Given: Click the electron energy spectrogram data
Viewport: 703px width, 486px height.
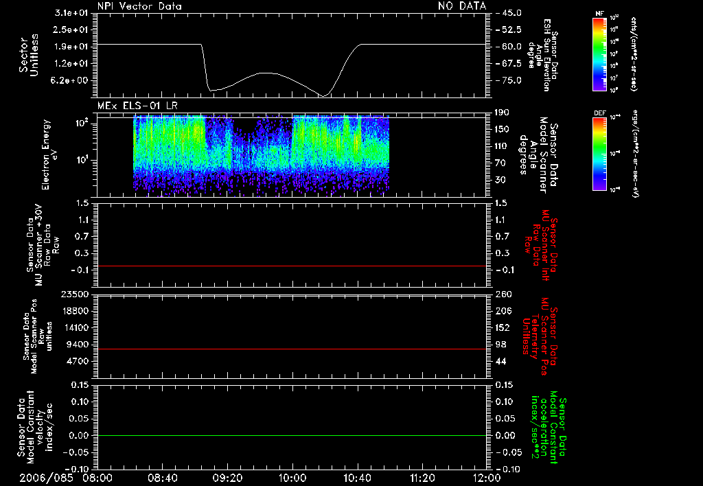Looking at the screenshot, I should (261, 154).
